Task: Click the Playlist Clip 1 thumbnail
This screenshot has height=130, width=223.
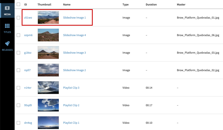Action: click(x=48, y=123)
